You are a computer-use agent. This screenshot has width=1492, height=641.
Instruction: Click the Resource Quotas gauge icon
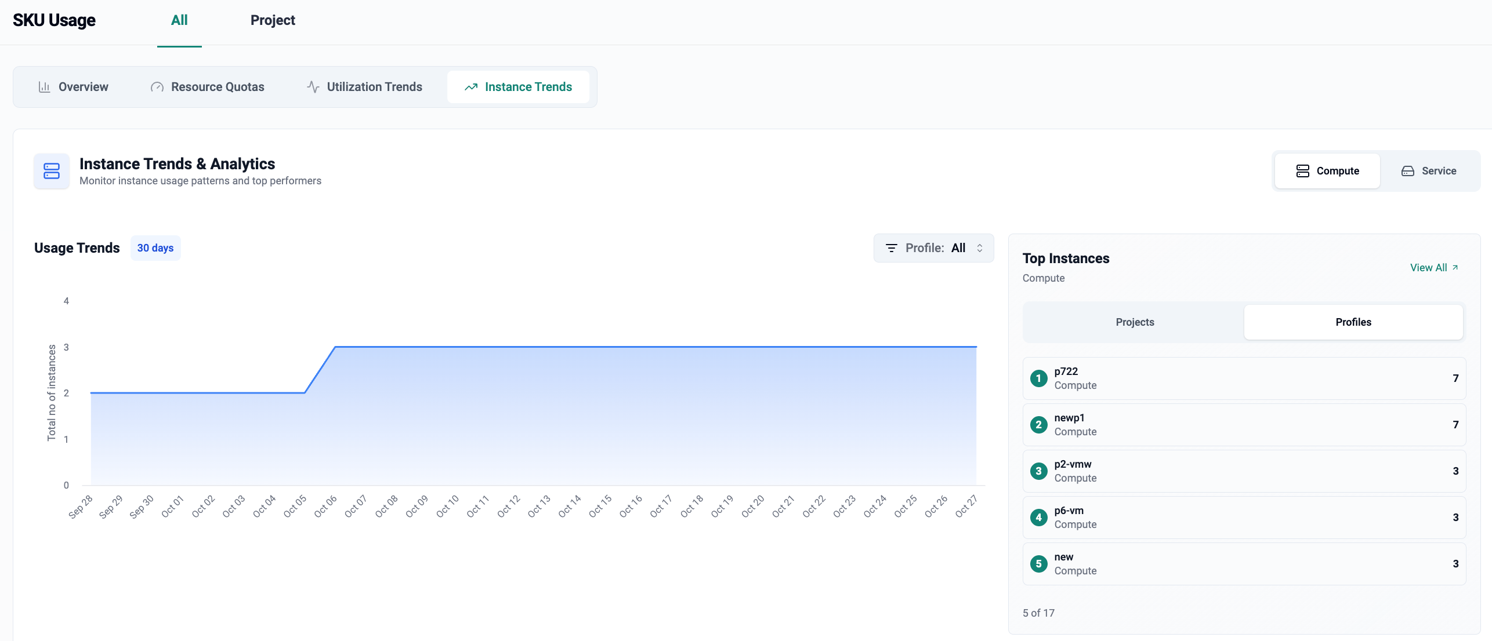tap(157, 87)
